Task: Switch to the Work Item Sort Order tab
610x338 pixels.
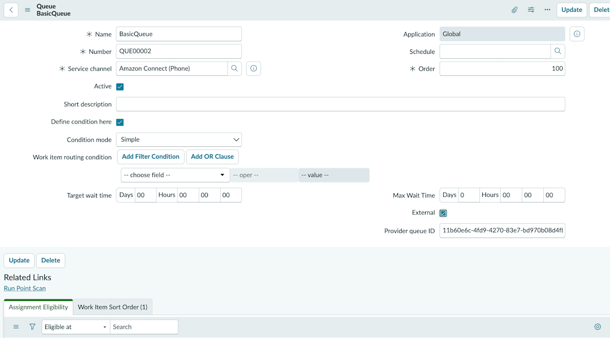Action: pos(113,307)
